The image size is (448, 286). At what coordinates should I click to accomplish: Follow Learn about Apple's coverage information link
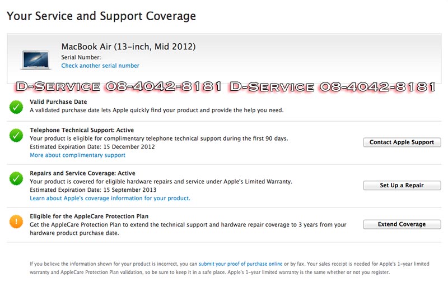pos(110,199)
